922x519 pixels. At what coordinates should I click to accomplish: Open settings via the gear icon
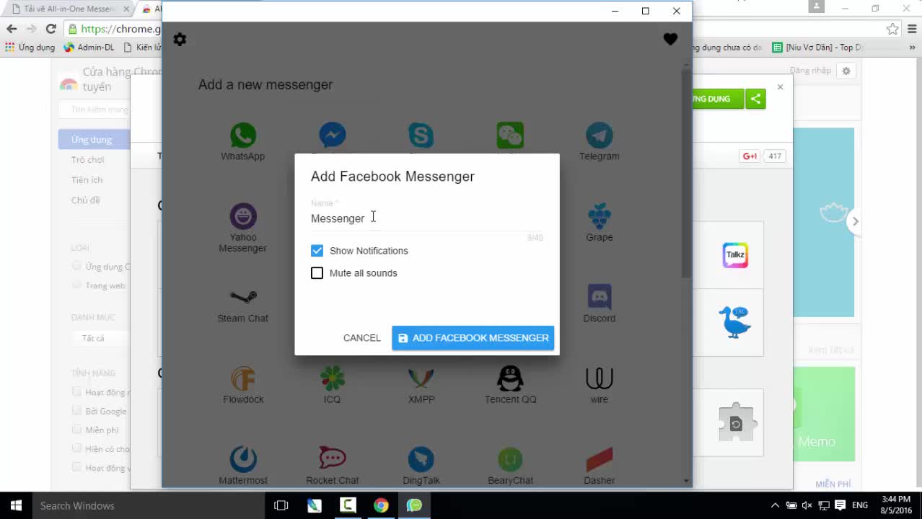coord(180,40)
